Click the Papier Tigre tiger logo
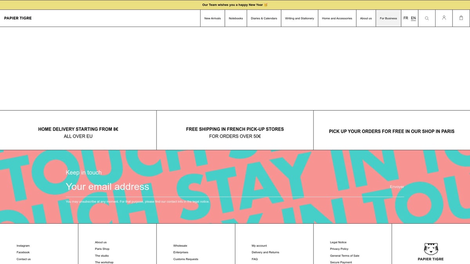Viewport: 470px width, 264px height. (431, 249)
